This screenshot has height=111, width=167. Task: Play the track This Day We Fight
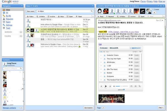105,59
